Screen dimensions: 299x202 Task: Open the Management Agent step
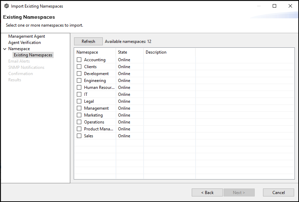[x=27, y=36]
